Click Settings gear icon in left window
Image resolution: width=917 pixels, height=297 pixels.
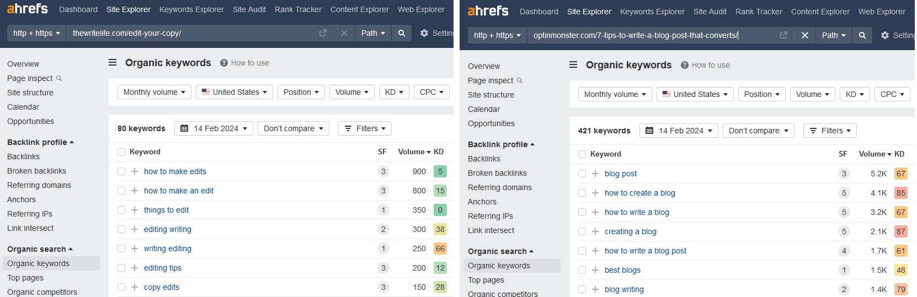coord(424,33)
